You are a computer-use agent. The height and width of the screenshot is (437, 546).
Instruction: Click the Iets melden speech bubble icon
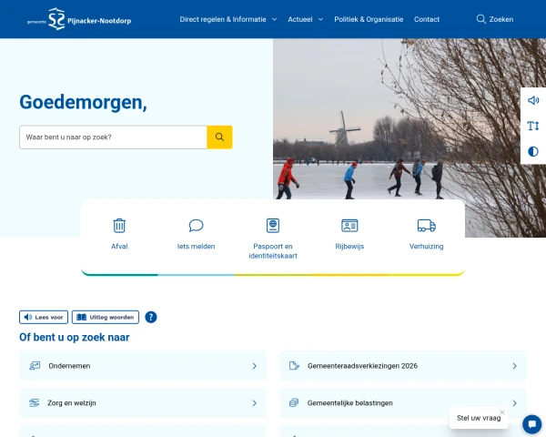click(x=196, y=226)
